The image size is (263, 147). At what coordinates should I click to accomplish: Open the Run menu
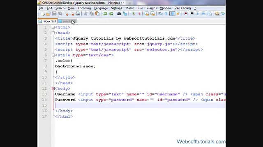point(140,8)
